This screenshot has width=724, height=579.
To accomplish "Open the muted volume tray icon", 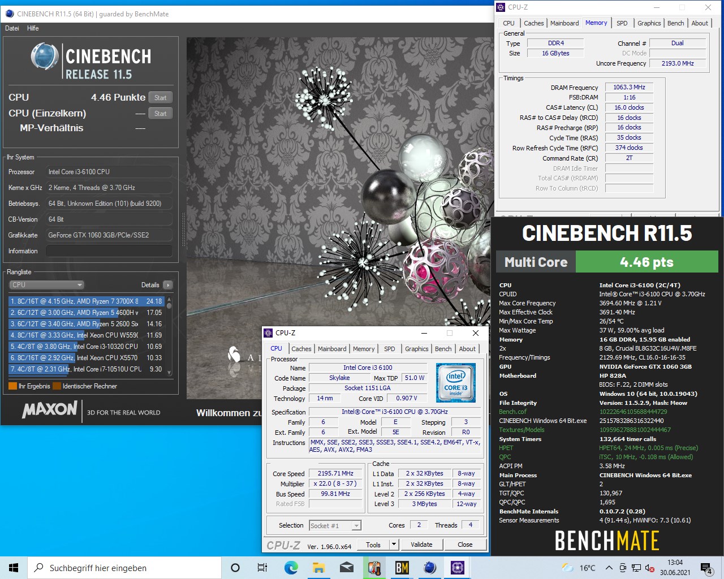I will (650, 568).
